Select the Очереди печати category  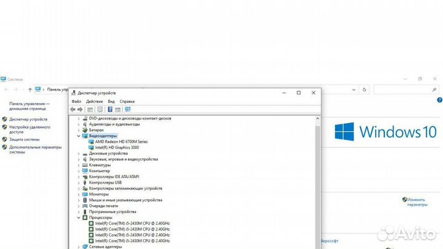pyautogui.click(x=103, y=206)
